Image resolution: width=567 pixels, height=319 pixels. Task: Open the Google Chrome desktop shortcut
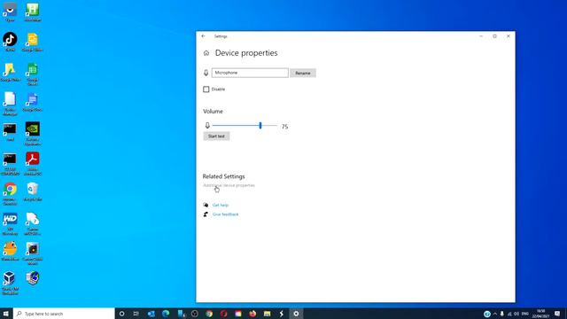(x=10, y=193)
